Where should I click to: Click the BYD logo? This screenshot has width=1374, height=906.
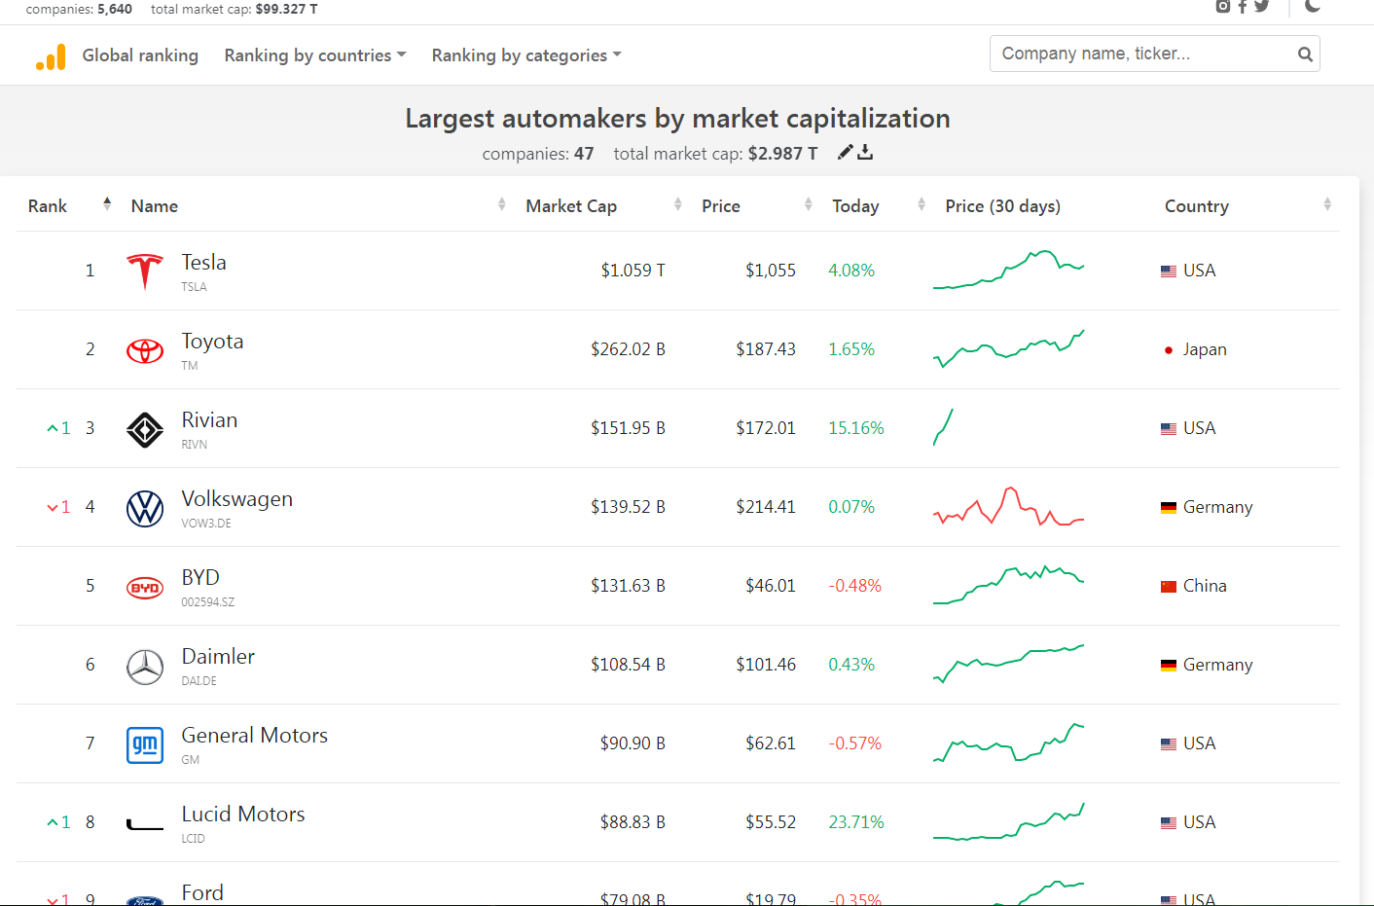click(x=145, y=588)
